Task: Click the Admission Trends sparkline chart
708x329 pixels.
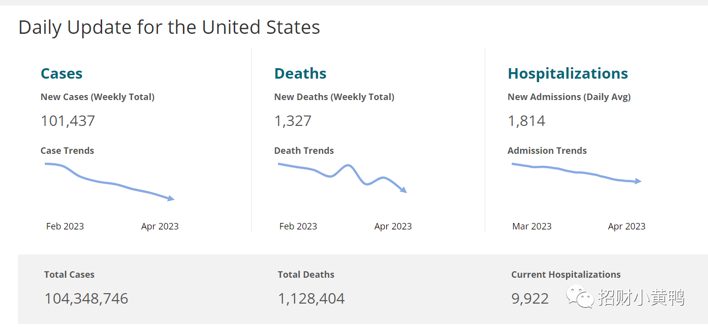Action: pos(576,173)
